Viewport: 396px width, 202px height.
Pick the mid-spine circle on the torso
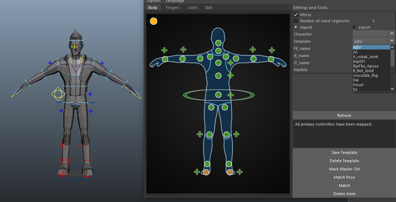click(218, 76)
